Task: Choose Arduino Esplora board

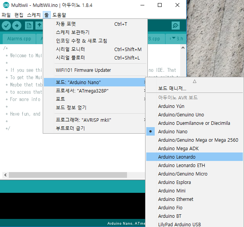Action: tap(194, 182)
